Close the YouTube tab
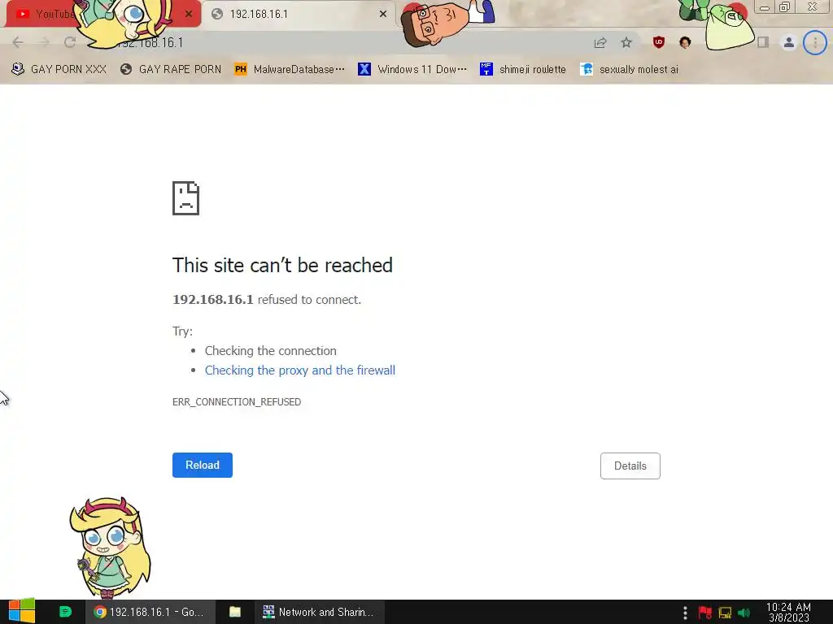The image size is (833, 624). tap(189, 14)
